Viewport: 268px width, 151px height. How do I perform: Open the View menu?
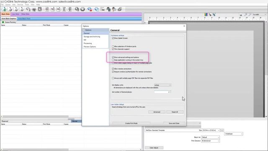pyautogui.click(x=33, y=5)
